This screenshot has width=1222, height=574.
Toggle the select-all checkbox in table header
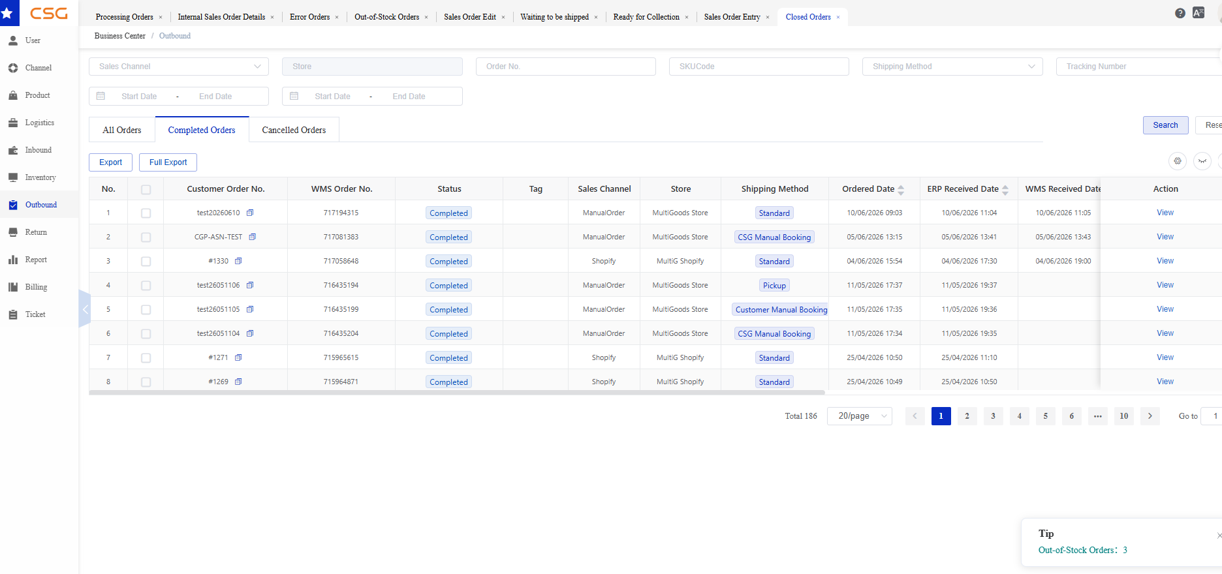point(146,189)
